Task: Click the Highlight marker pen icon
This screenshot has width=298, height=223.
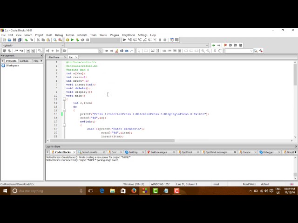Action: coord(117,51)
